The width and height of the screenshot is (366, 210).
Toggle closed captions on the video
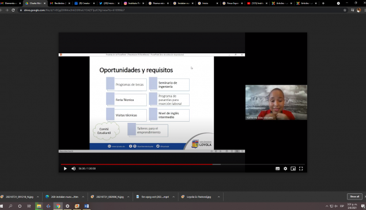tap(277, 168)
